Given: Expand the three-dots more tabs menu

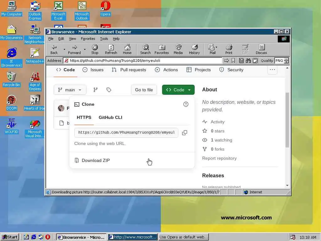Looking at the screenshot, I should (272, 70).
